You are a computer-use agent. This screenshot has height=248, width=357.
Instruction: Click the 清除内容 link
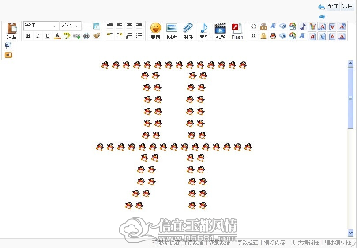point(274,243)
